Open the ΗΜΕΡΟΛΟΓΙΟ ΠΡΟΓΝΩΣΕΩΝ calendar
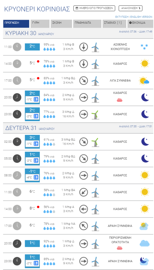This screenshot has width=154, height=270. pos(94,8)
